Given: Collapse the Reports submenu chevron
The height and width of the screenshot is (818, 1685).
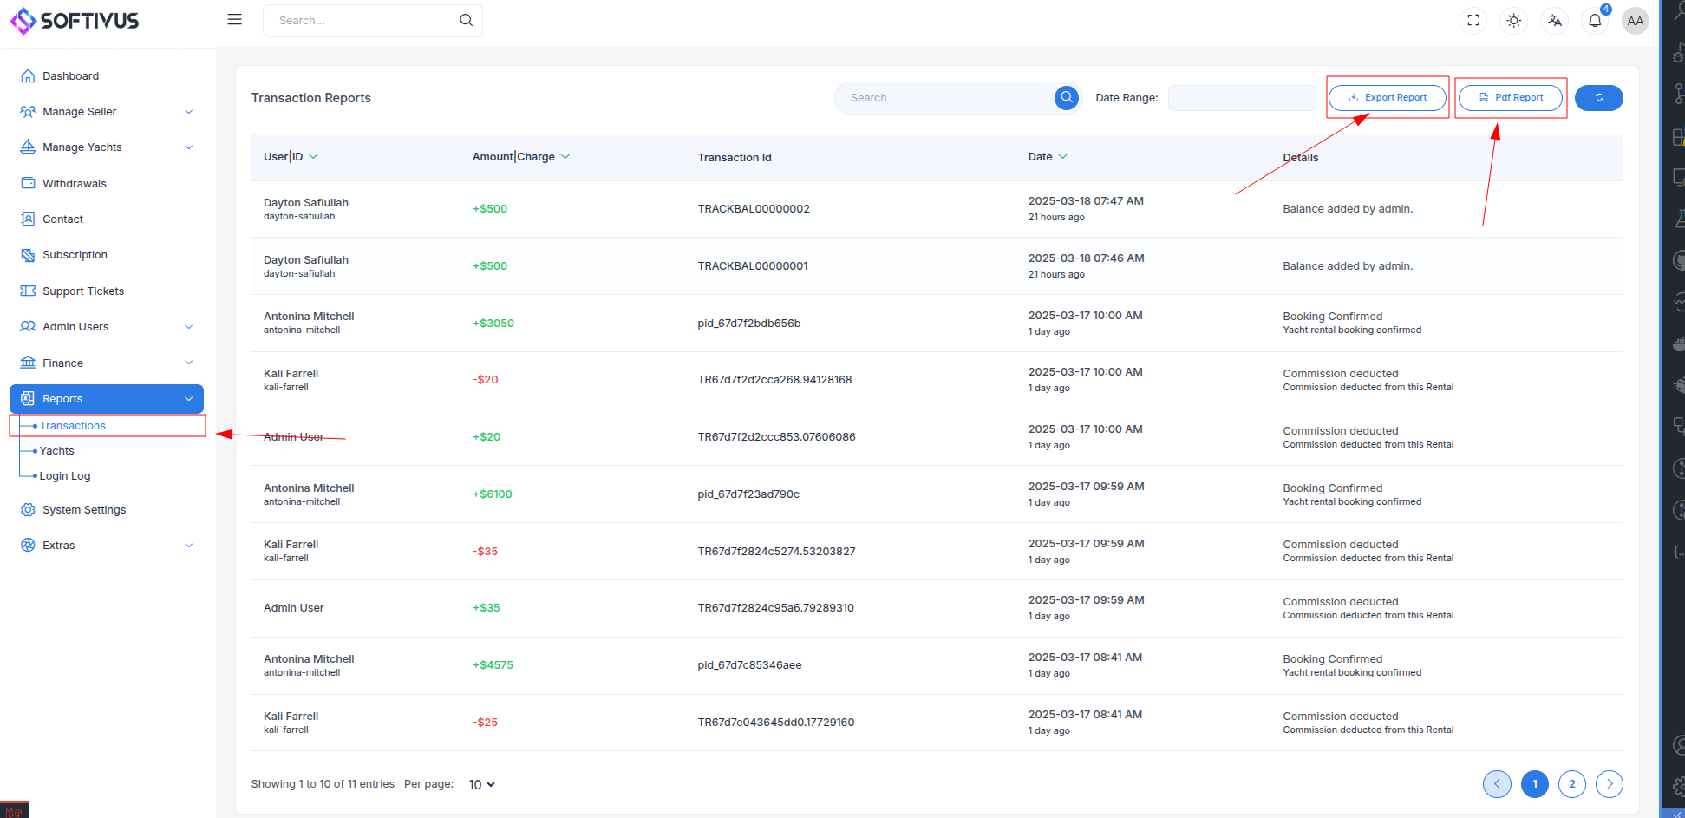Looking at the screenshot, I should tap(188, 398).
